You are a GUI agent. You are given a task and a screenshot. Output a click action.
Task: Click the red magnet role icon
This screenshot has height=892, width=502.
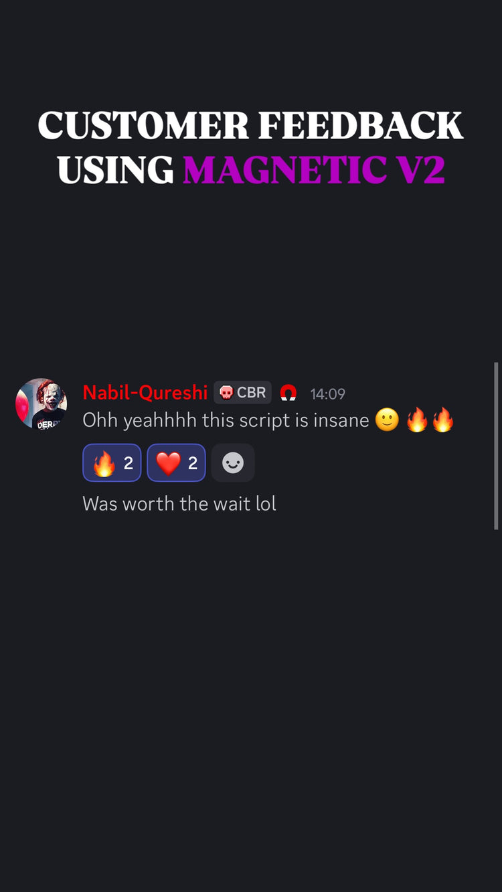[288, 393]
